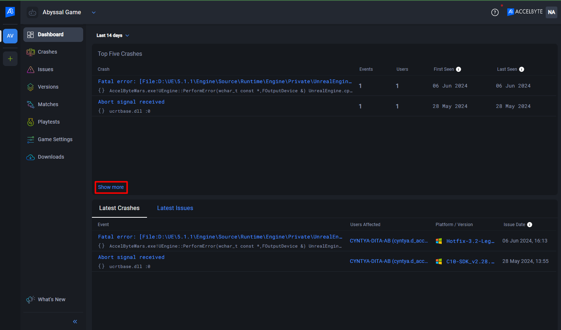Screen dimensions: 561x330
Task: Open Abort signal received in Latest Crashes
Action: [131, 257]
